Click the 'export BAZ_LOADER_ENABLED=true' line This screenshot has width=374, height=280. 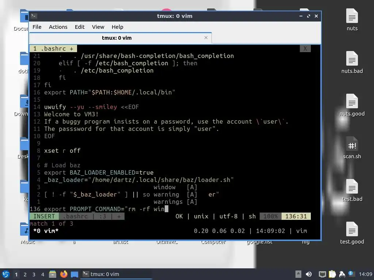(x=99, y=172)
